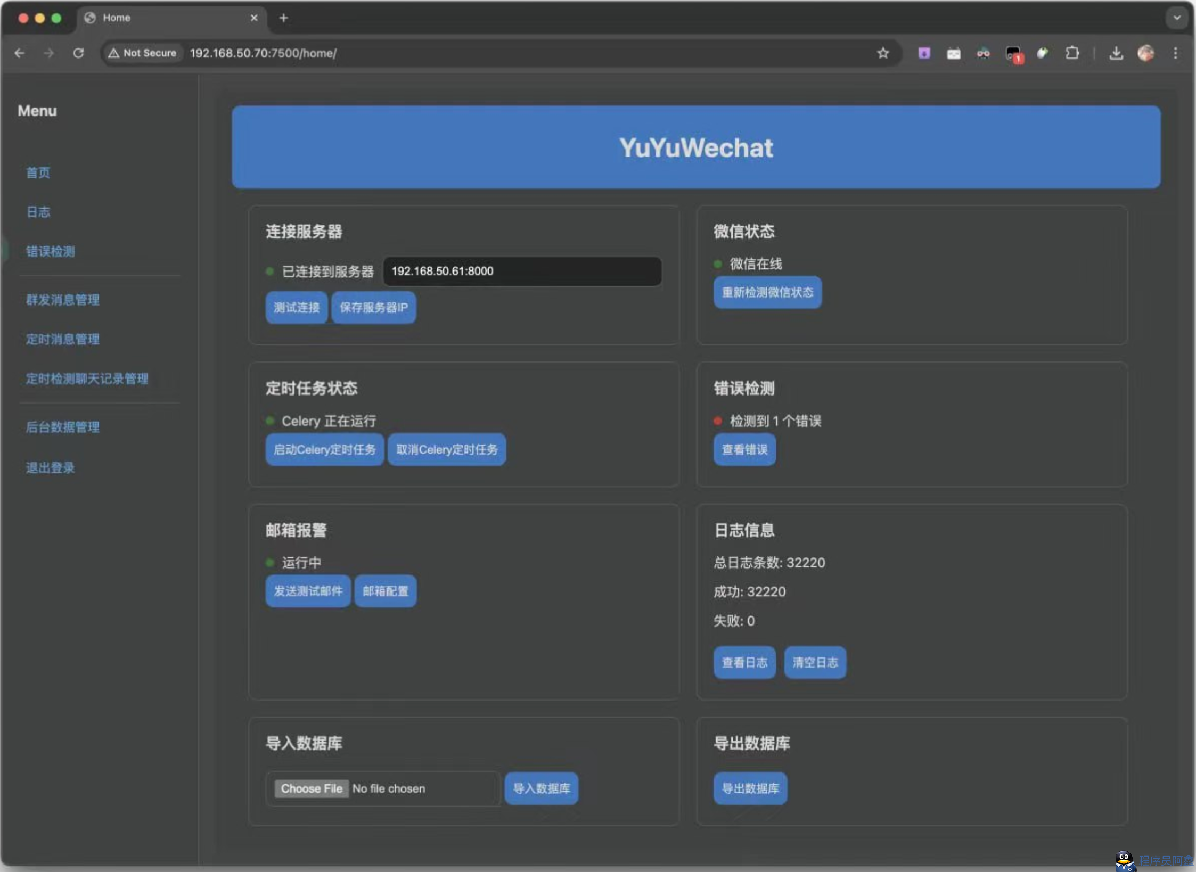
Task: Open 后台数据管理 in the sidebar
Action: click(x=63, y=427)
